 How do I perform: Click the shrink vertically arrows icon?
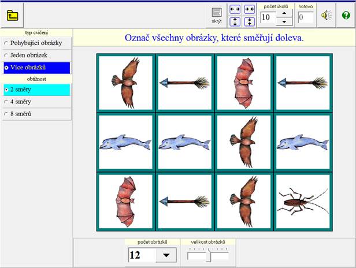249,21
